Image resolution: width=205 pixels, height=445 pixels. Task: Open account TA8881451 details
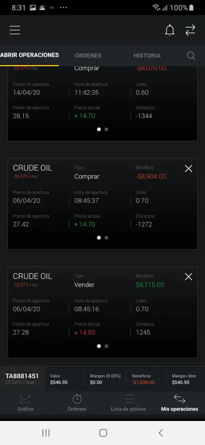click(x=22, y=379)
